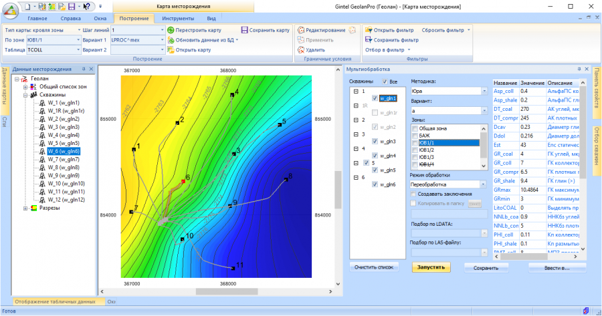
Task: Switch to the Инструменты ribbon tab
Action: 178,19
